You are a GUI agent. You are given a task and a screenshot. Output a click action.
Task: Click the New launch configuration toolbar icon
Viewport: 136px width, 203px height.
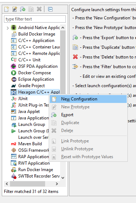click(6, 9)
